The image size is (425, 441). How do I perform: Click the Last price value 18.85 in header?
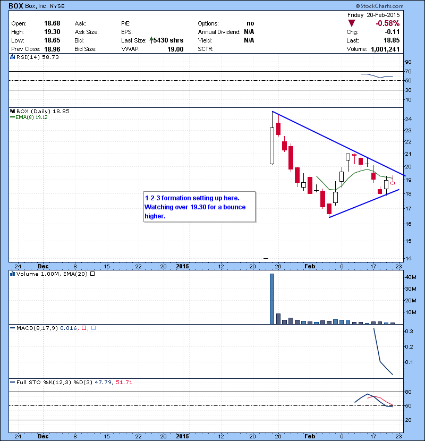tap(392, 40)
